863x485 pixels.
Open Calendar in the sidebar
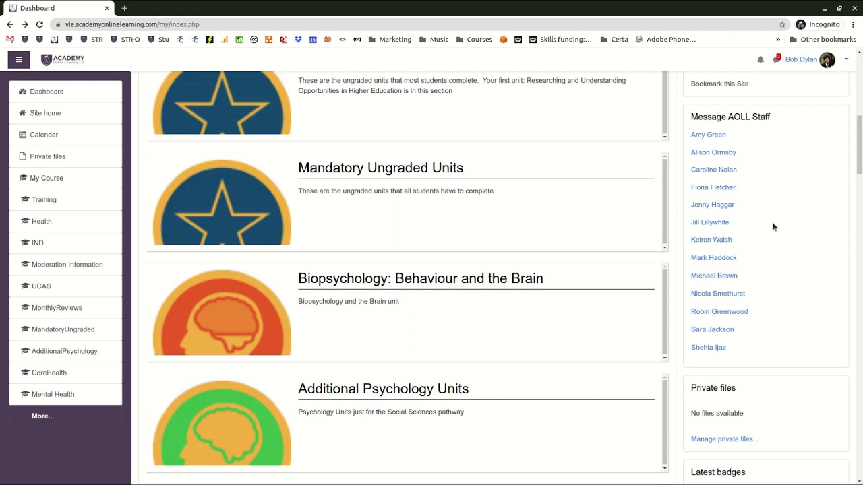pos(65,135)
